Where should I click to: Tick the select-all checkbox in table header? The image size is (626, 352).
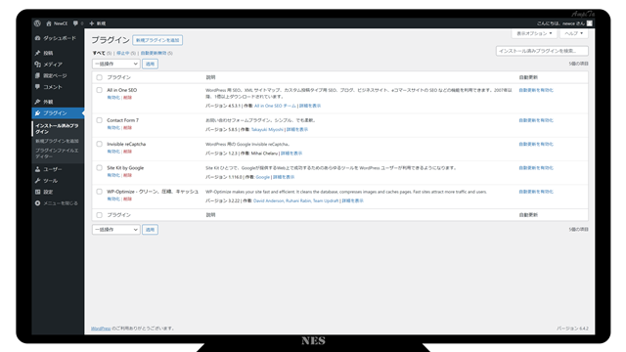coord(100,77)
